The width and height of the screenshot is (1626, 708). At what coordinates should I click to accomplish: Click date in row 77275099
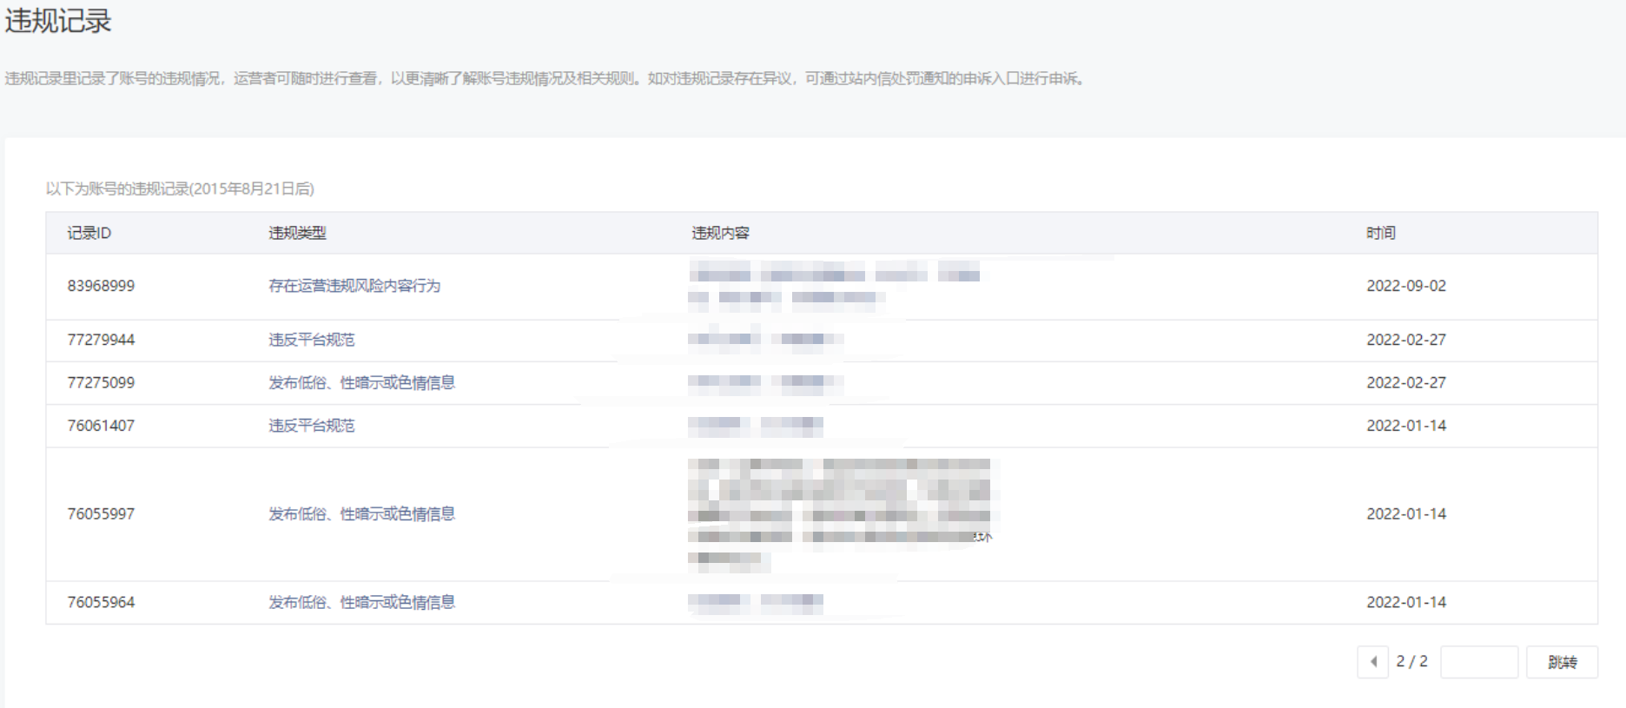coord(1406,382)
